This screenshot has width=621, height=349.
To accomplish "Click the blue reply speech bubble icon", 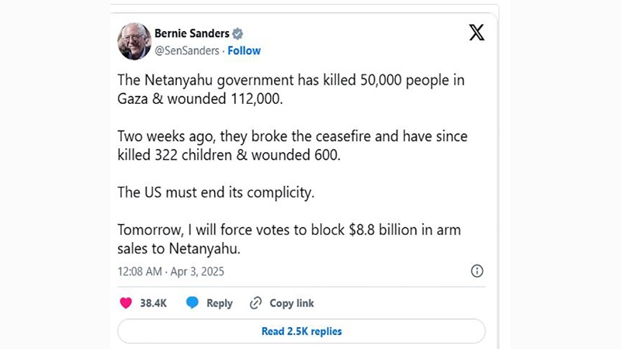I will [193, 303].
